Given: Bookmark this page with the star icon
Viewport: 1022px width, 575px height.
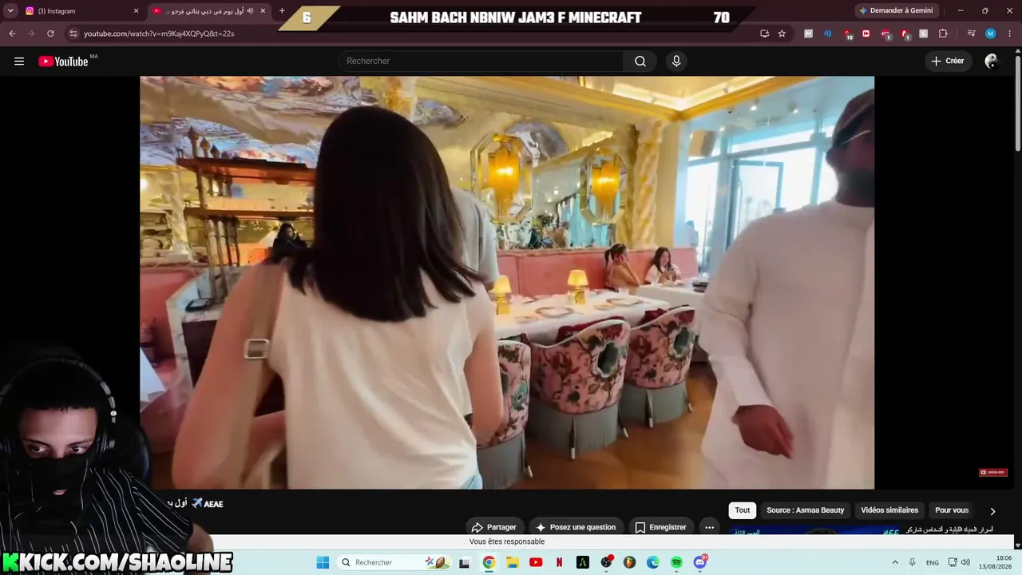Looking at the screenshot, I should coord(782,34).
